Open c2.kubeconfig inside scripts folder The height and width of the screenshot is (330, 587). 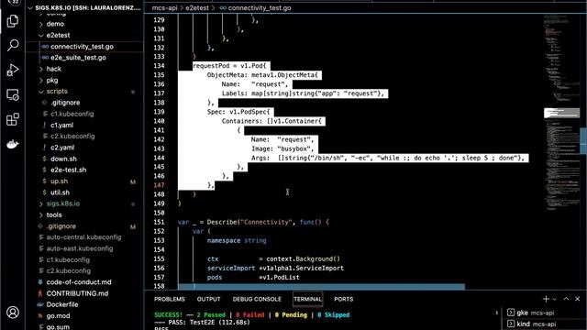point(84,137)
